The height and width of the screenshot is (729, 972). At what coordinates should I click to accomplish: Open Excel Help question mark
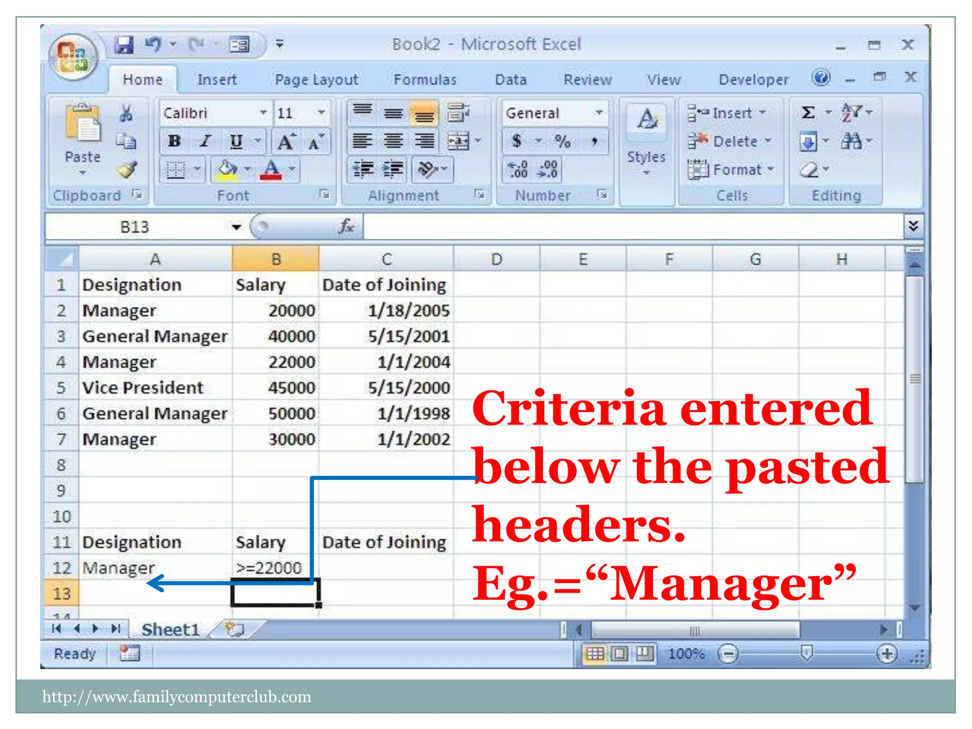pyautogui.click(x=821, y=77)
